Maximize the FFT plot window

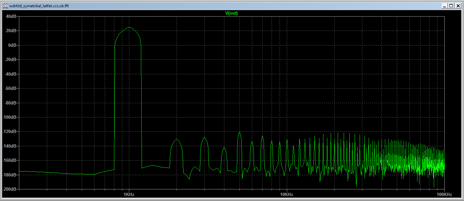[451, 6]
